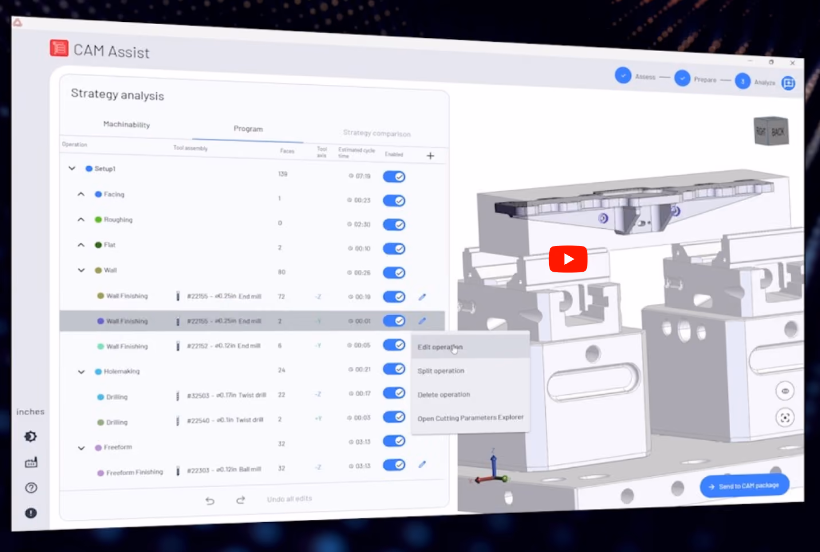Screen dimensions: 820x552
Task: Click Send to CAM package button
Action: point(744,486)
